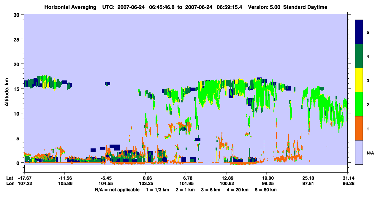
Task: Click the end time '06:59:15.4'
Action: [x=229, y=7]
